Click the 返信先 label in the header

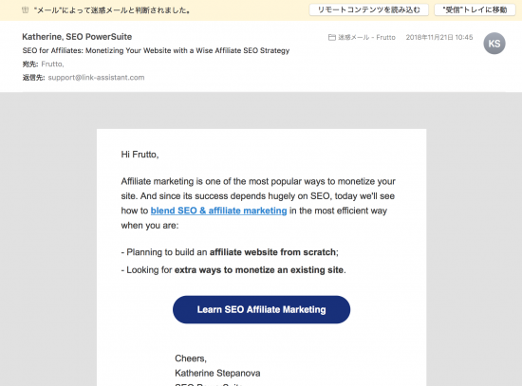[33, 78]
